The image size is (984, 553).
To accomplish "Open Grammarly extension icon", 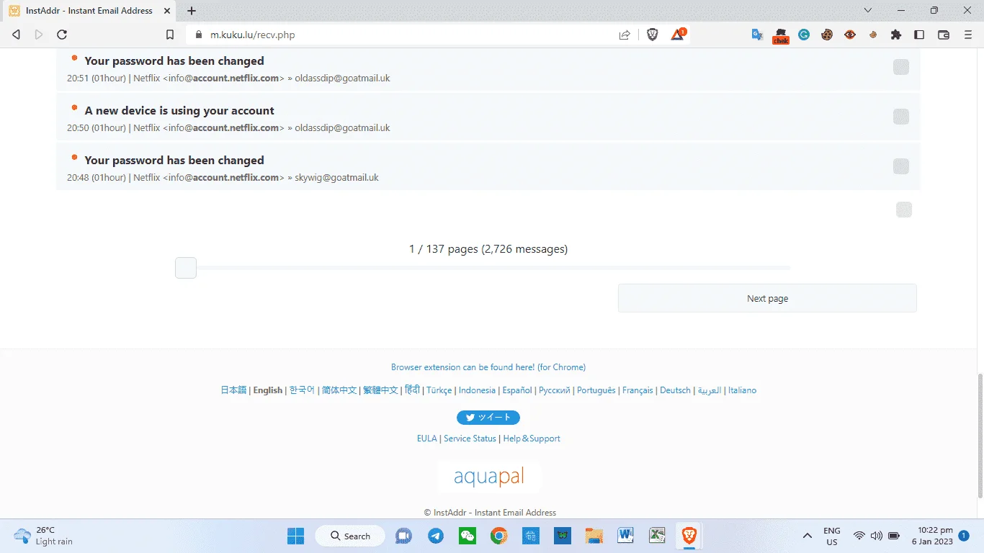I will [x=804, y=35].
